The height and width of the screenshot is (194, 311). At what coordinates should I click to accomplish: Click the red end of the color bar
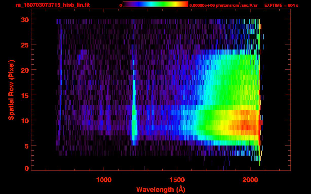coord(185,4)
